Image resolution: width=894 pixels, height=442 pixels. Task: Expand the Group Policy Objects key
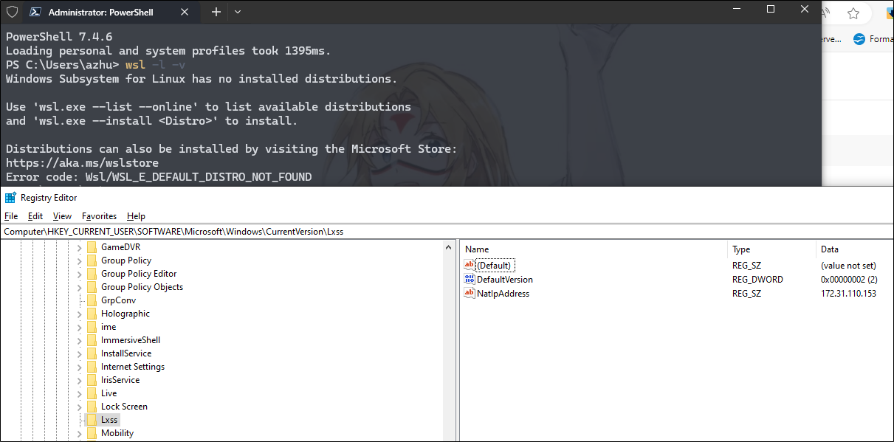tap(80, 287)
